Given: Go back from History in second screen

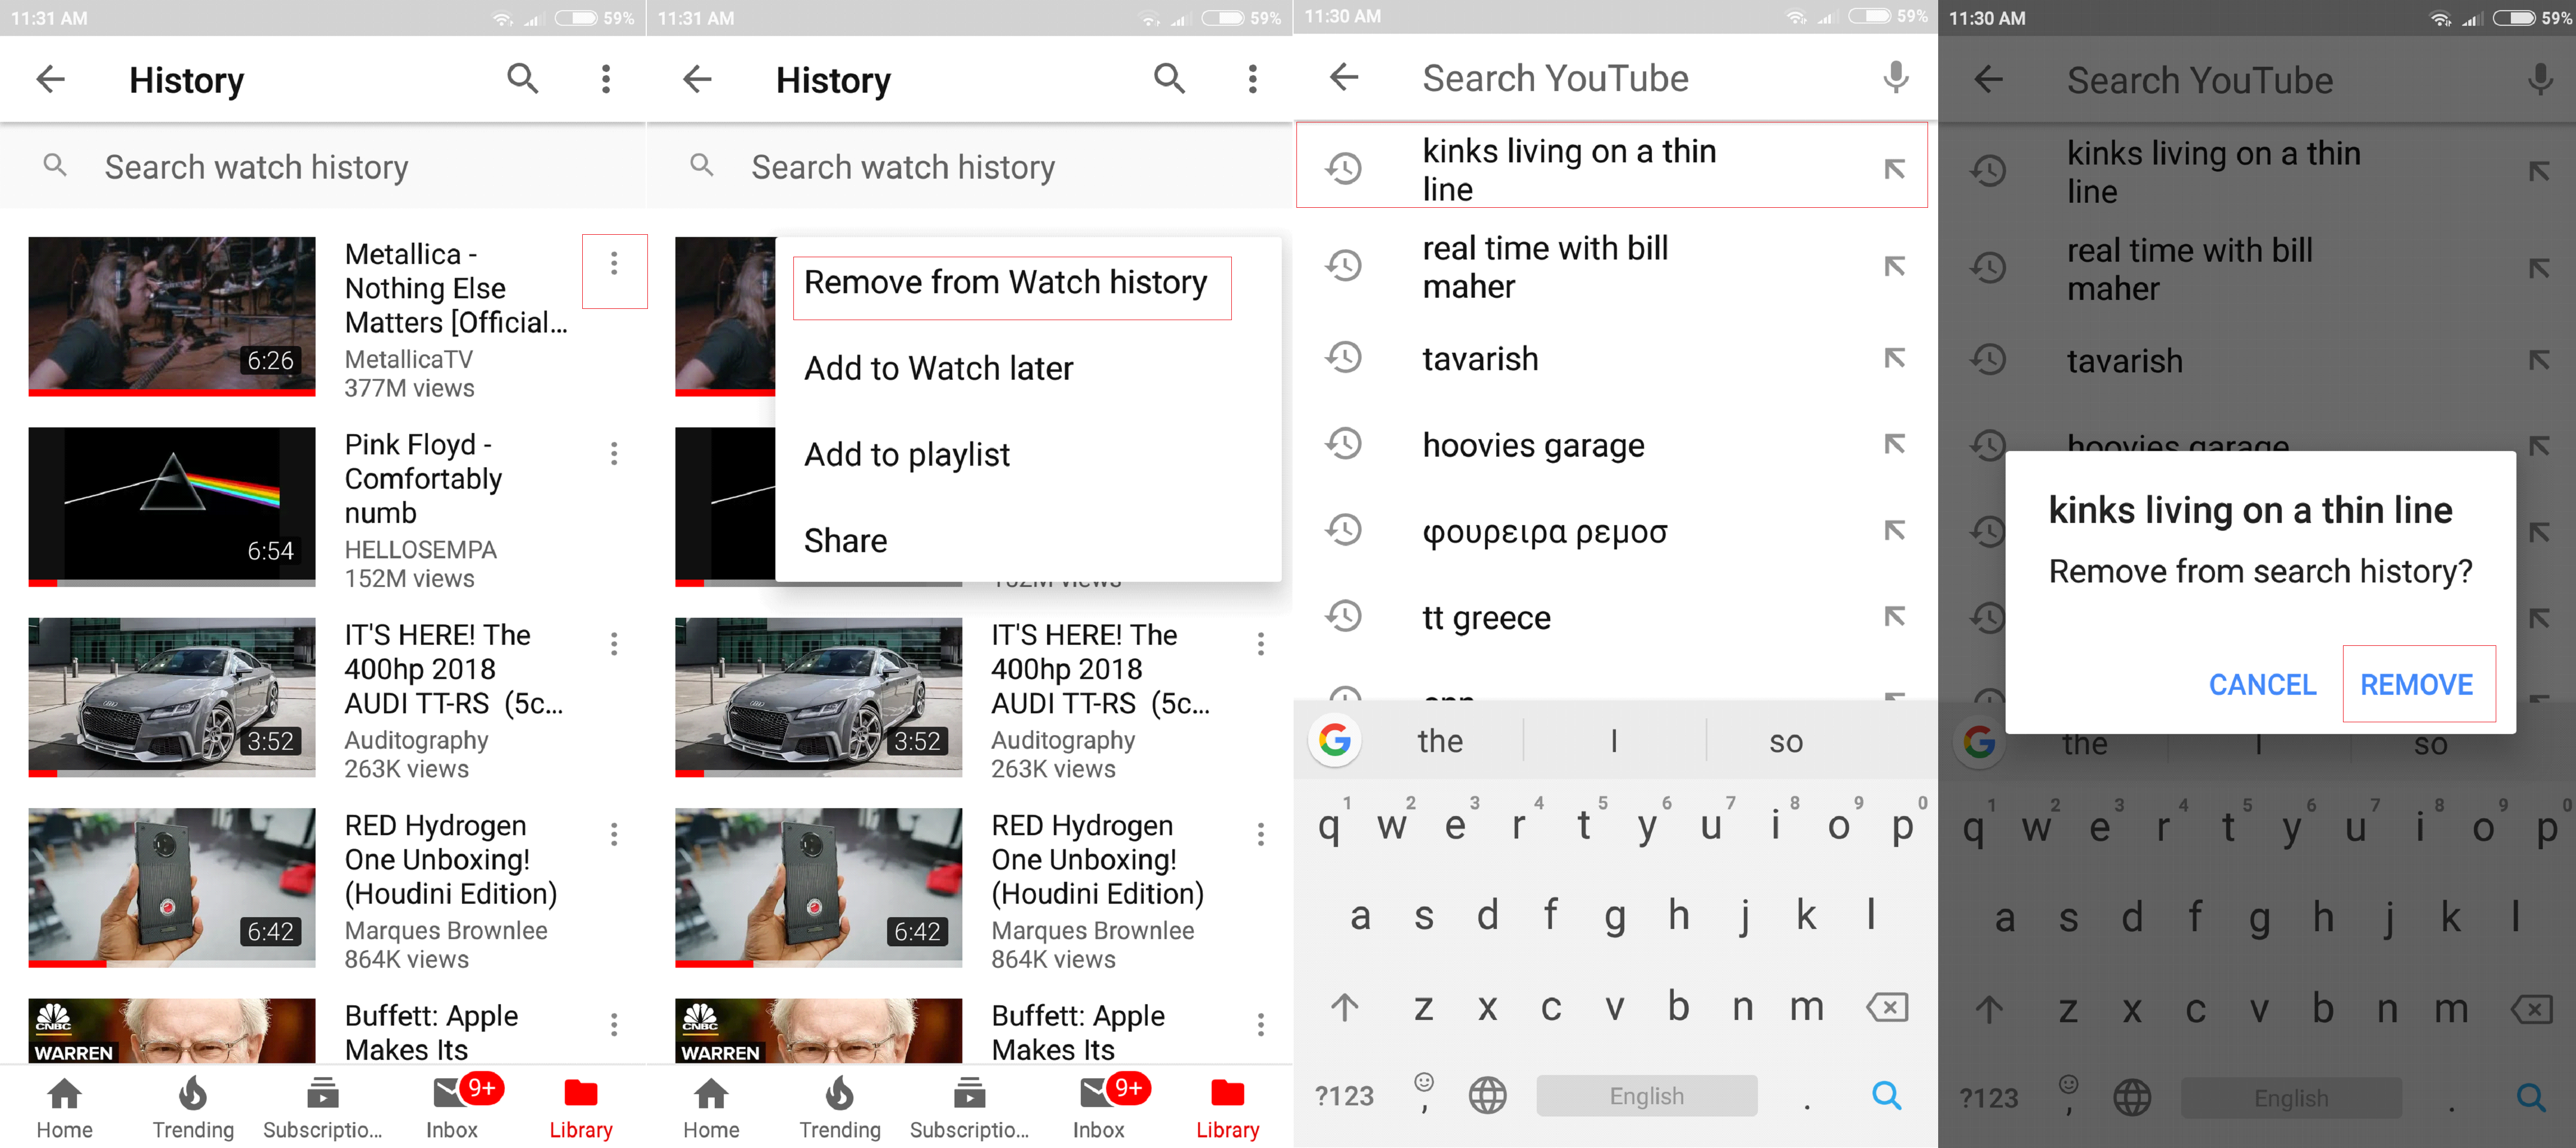Looking at the screenshot, I should 697,79.
